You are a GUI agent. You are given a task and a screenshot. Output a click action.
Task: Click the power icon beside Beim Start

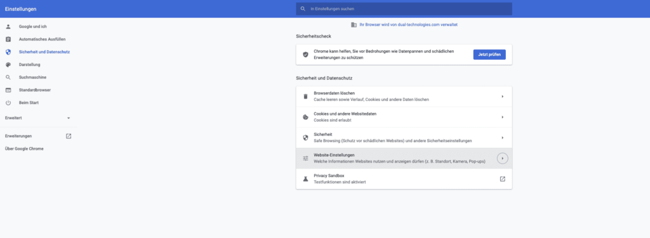click(8, 102)
